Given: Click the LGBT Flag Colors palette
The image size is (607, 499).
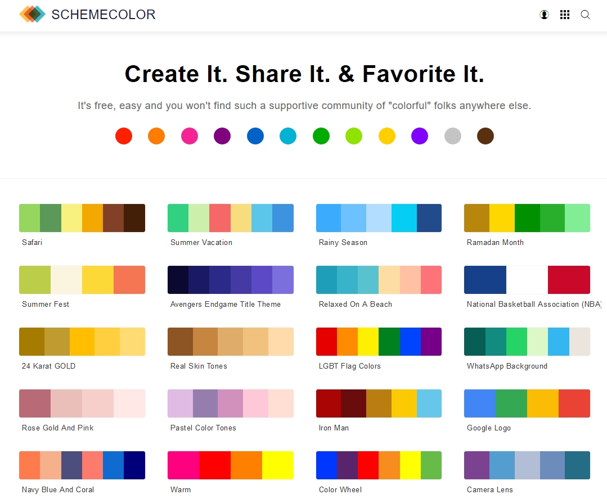Looking at the screenshot, I should (379, 342).
